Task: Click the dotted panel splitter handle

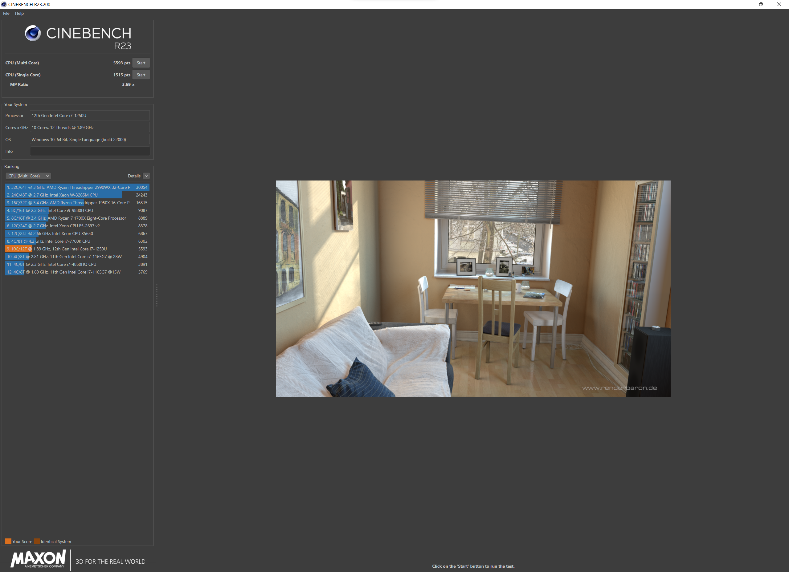Action: tap(157, 295)
